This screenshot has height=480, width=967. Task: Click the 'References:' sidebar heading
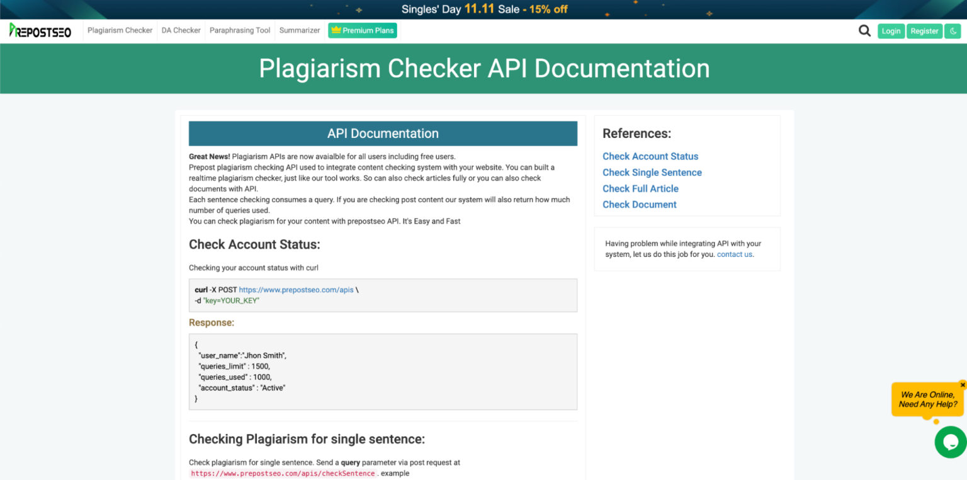[x=636, y=134]
